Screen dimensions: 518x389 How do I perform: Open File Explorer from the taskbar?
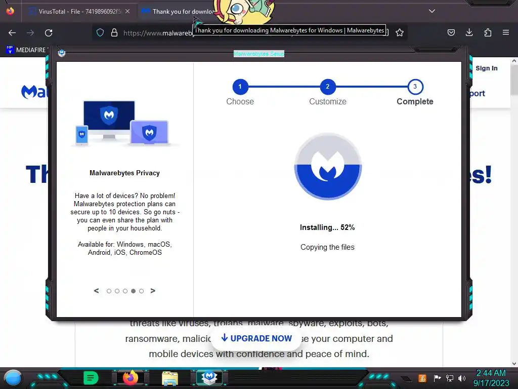pos(170,378)
